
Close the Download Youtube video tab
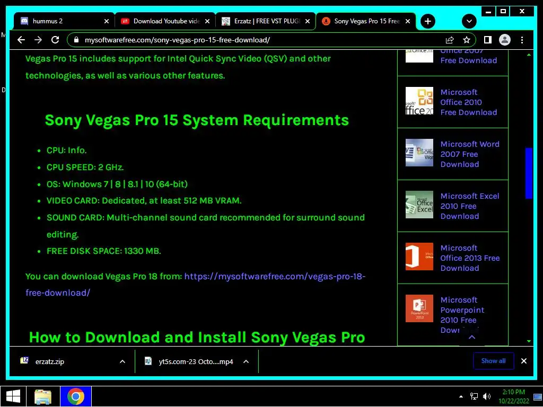(x=207, y=21)
